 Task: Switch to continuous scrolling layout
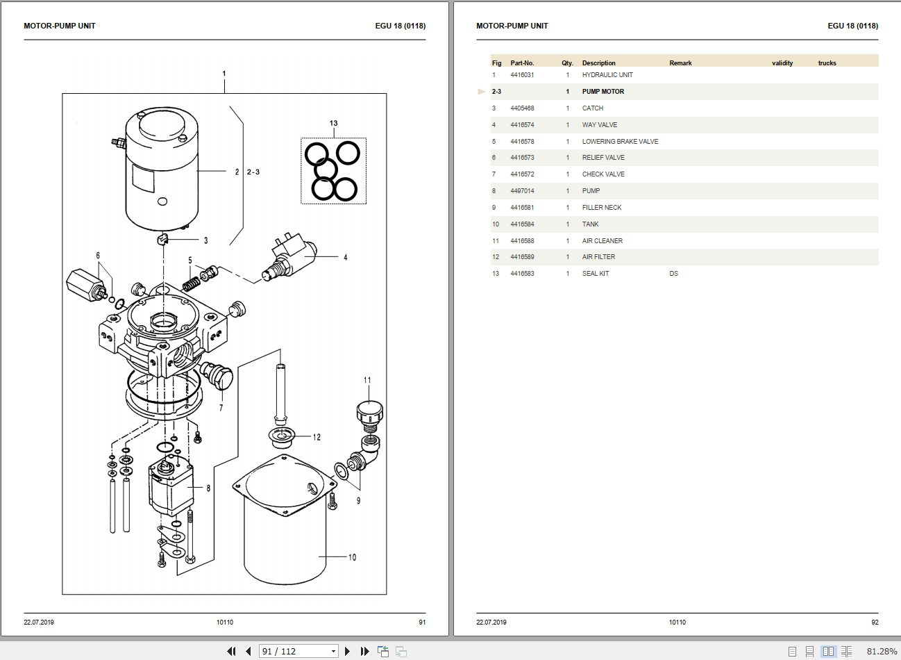810,652
